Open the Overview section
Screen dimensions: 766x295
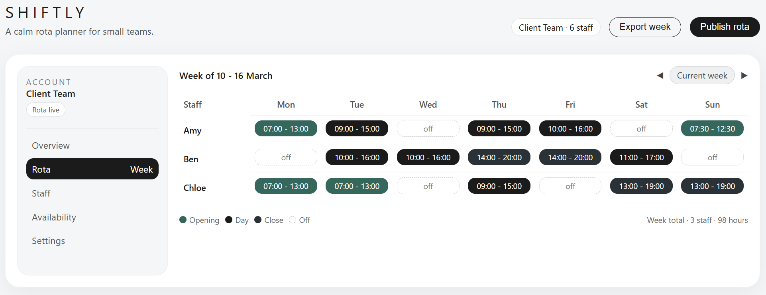(51, 146)
